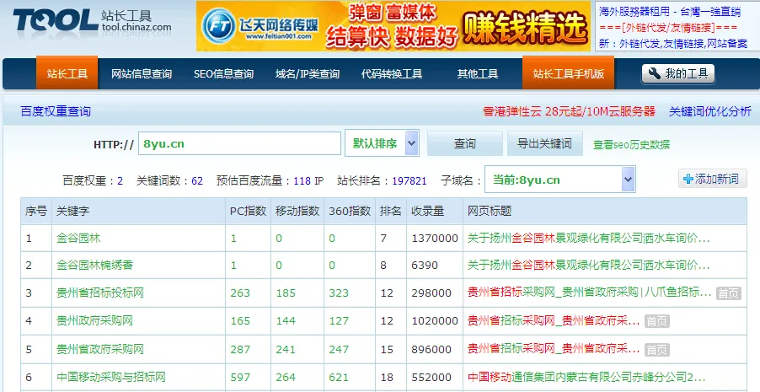This screenshot has height=392, width=760.
Task: Open page title 贵州省招标采购网 in row 3
Action: (590, 293)
